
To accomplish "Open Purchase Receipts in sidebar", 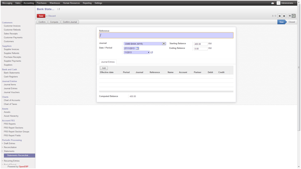I will pyautogui.click(x=12, y=57).
